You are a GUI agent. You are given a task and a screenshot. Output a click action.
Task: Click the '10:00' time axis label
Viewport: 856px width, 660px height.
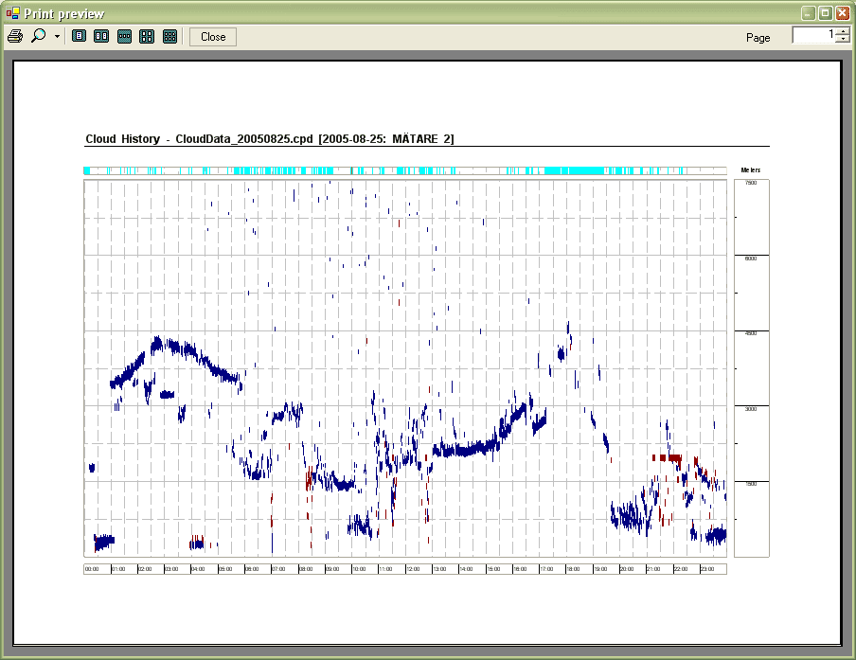point(359,569)
